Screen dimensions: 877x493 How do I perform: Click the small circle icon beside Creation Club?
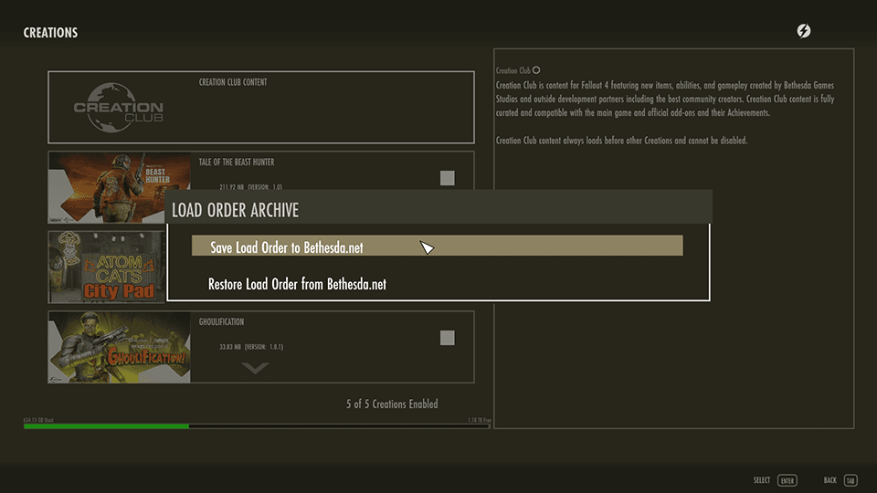(x=536, y=70)
